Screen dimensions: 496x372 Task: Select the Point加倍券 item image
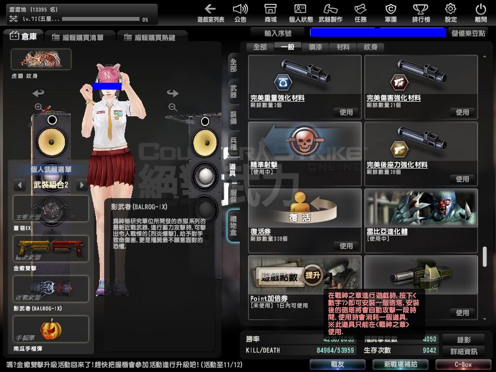click(x=305, y=275)
